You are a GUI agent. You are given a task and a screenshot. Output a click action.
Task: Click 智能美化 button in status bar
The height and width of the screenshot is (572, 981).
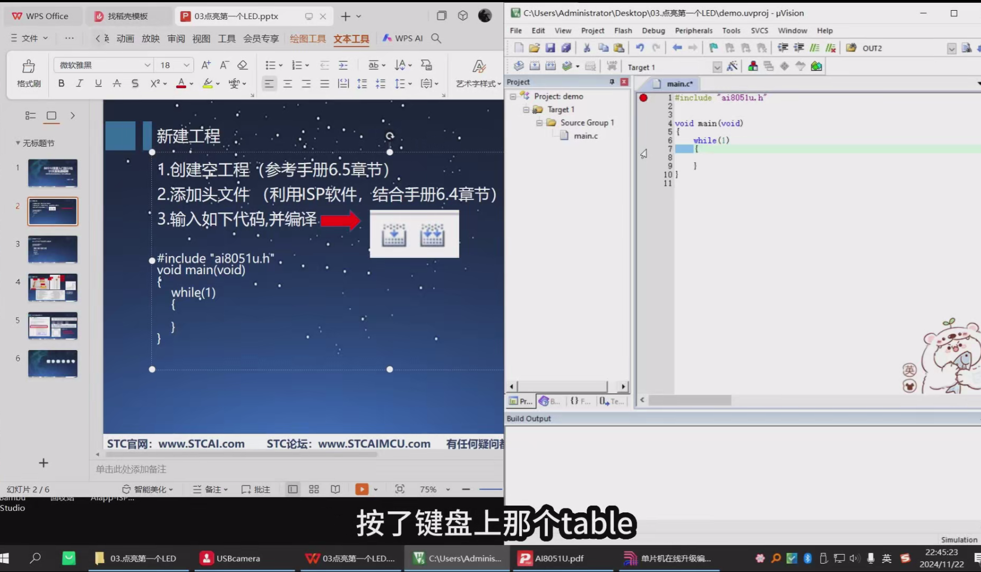click(147, 489)
